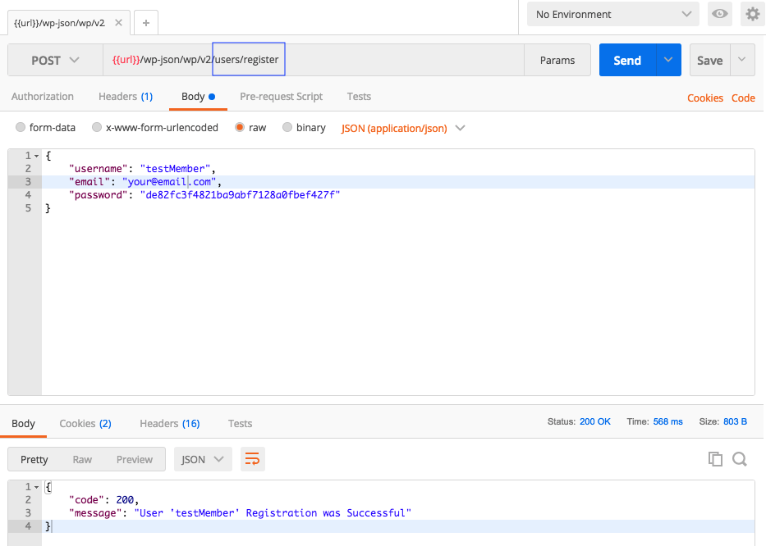Open the manage environments gear icon
Viewport: 766px width, 546px height.
(752, 14)
